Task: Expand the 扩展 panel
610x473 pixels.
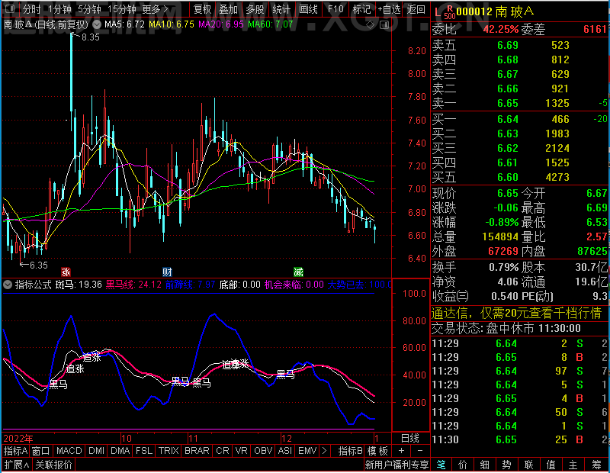Action: point(17,465)
